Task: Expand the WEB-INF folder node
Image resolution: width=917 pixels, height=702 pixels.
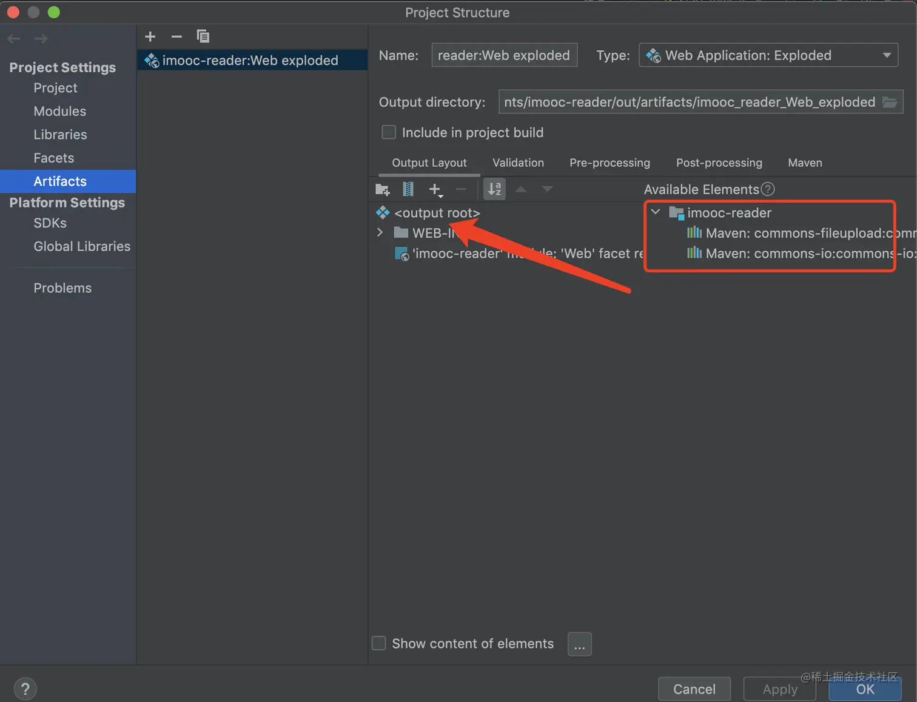Action: (380, 232)
